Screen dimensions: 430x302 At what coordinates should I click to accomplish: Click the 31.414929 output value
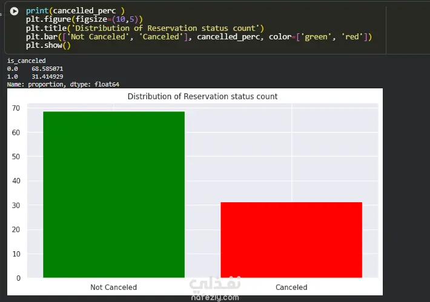tap(47, 76)
